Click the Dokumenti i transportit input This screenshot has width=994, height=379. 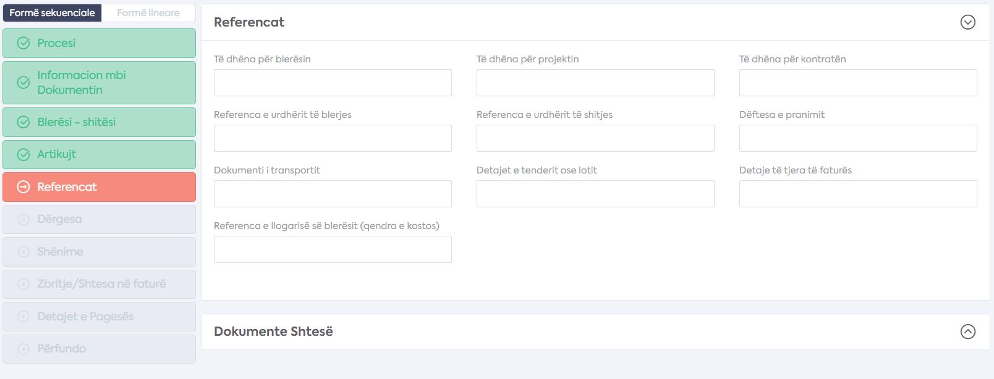point(333,194)
